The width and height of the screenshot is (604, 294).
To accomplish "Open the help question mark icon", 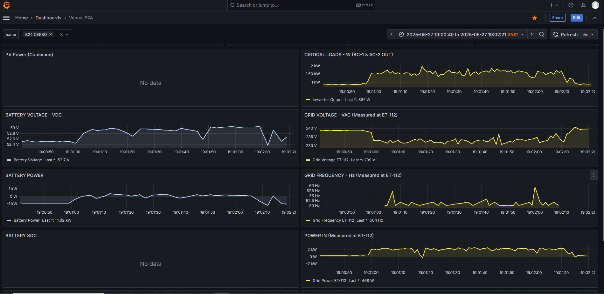I will [x=571, y=5].
